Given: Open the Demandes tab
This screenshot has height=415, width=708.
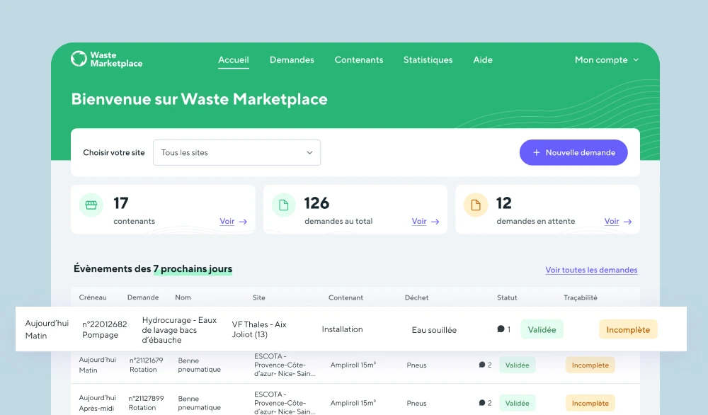Looking at the screenshot, I should [292, 59].
